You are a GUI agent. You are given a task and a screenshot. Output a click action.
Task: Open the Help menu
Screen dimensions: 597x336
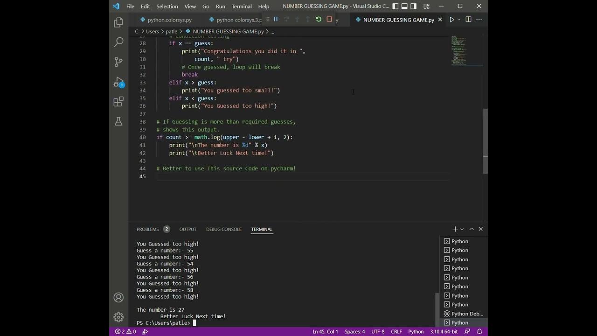pyautogui.click(x=264, y=6)
